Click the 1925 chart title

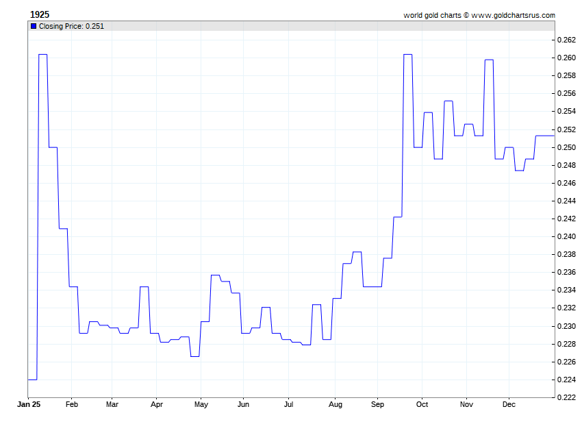point(39,14)
